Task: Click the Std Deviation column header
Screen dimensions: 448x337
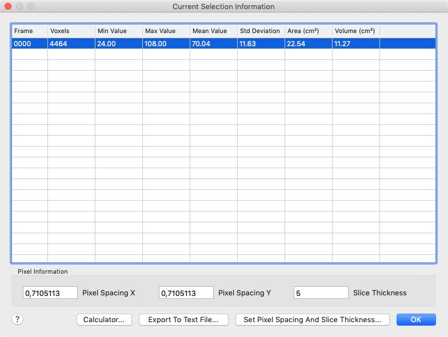Action: click(261, 31)
